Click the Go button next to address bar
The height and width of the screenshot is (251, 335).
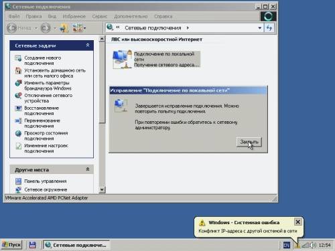coord(269,28)
